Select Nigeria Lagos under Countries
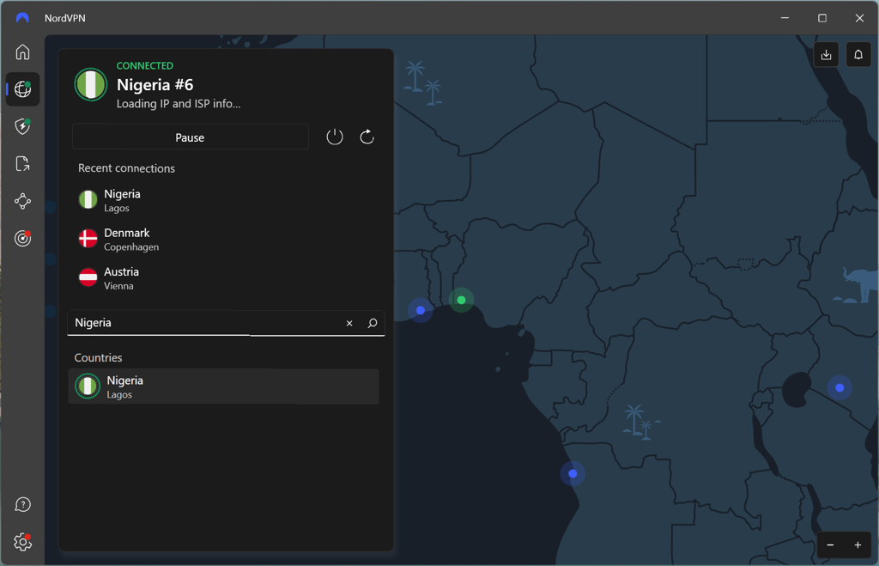This screenshot has height=566, width=879. [224, 386]
